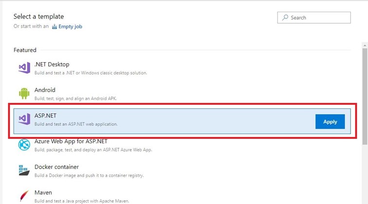Select the Android robot icon
The image size is (368, 204).
24,93
